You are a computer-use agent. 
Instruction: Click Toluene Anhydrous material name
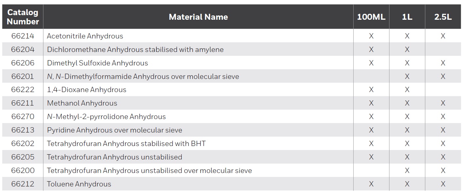[79, 184]
